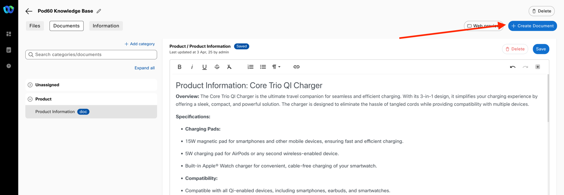This screenshot has width=564, height=195.
Task: Apply italic formatting to text
Action: [192, 67]
